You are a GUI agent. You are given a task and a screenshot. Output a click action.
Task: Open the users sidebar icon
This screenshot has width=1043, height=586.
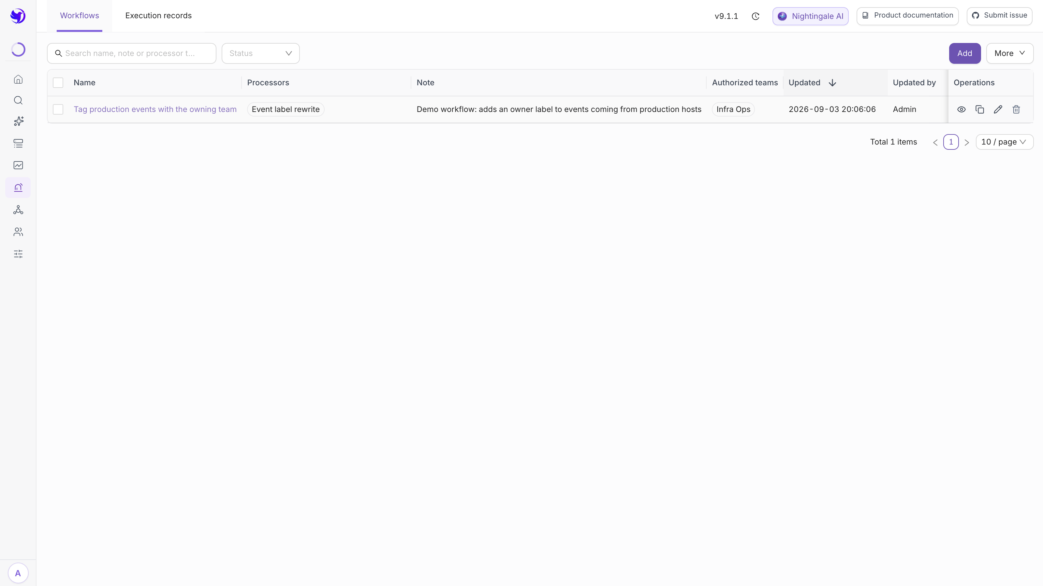[18, 232]
